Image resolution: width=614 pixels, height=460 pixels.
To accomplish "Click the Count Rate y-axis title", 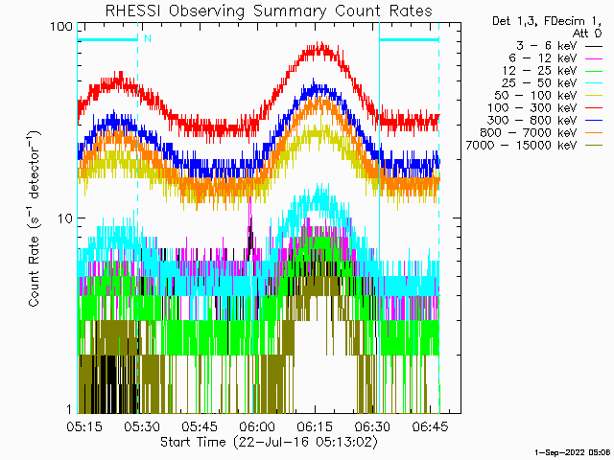I will point(35,219).
